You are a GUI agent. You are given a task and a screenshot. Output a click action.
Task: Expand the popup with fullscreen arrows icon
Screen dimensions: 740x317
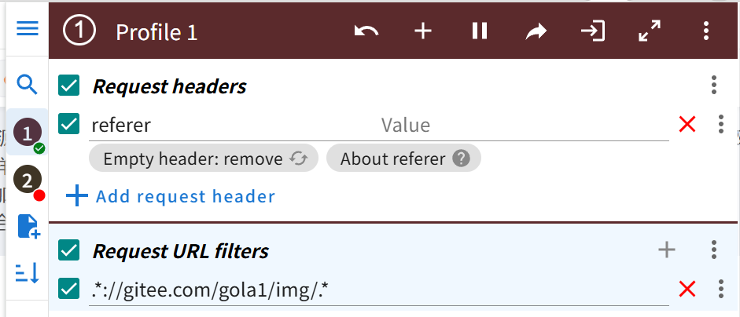[x=650, y=31]
